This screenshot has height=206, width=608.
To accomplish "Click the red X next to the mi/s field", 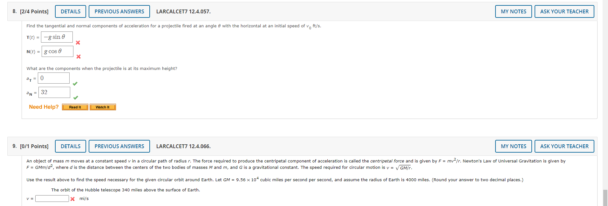I will [x=72, y=198].
